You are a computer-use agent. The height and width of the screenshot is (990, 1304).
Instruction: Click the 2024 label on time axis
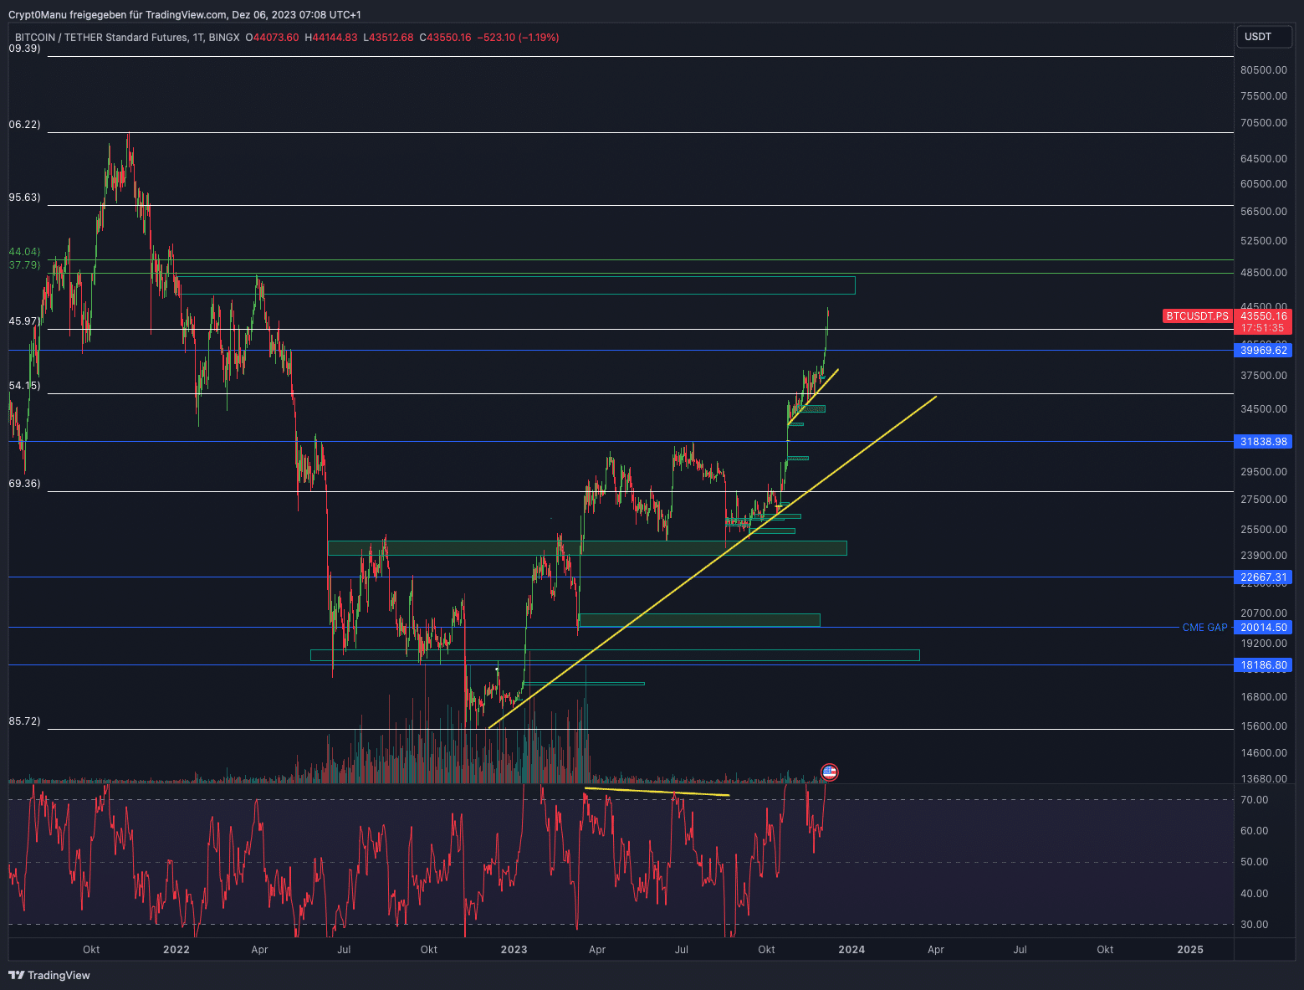(851, 950)
